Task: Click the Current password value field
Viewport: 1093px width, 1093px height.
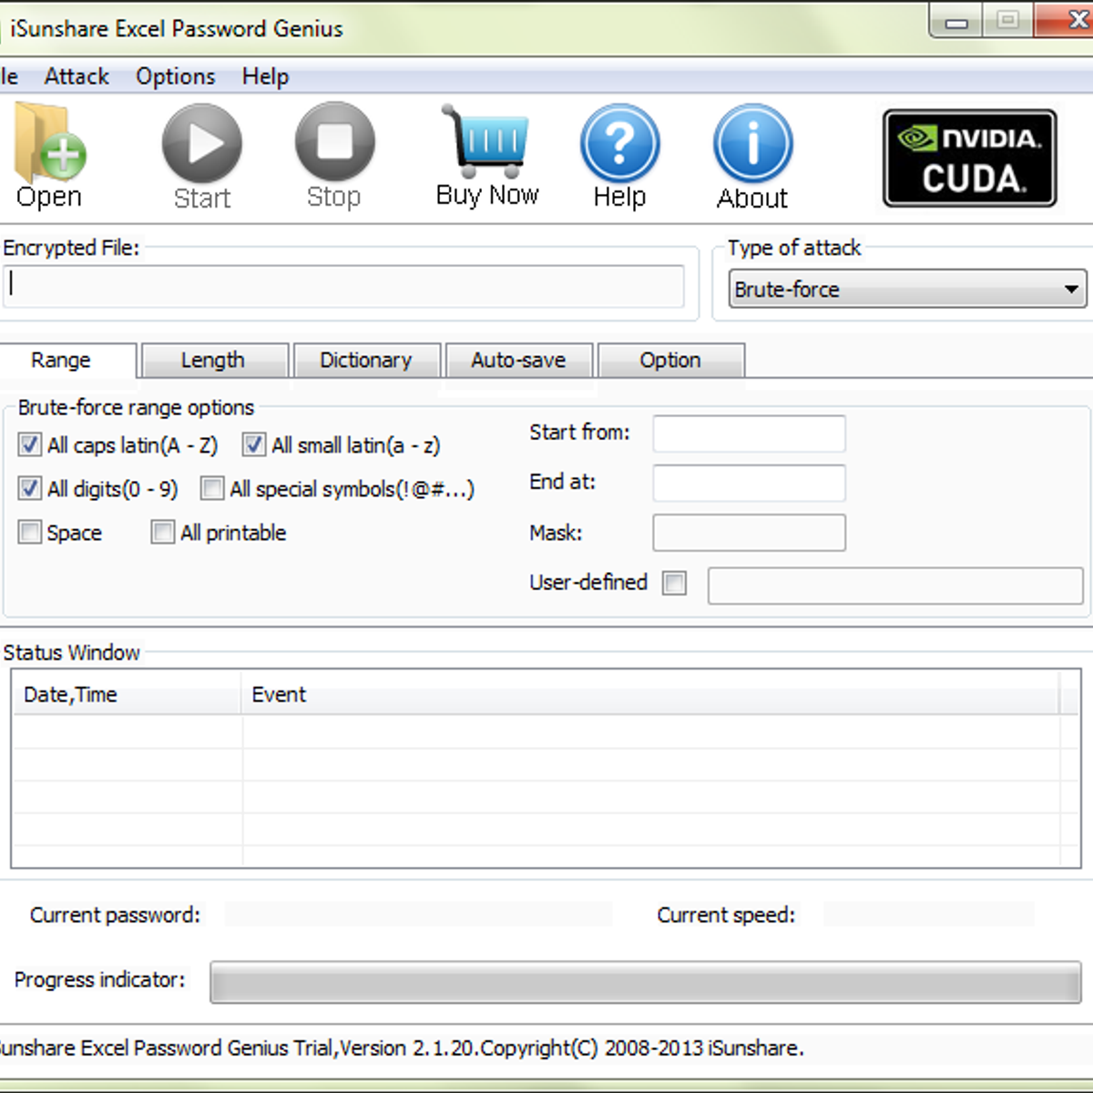Action: point(419,914)
